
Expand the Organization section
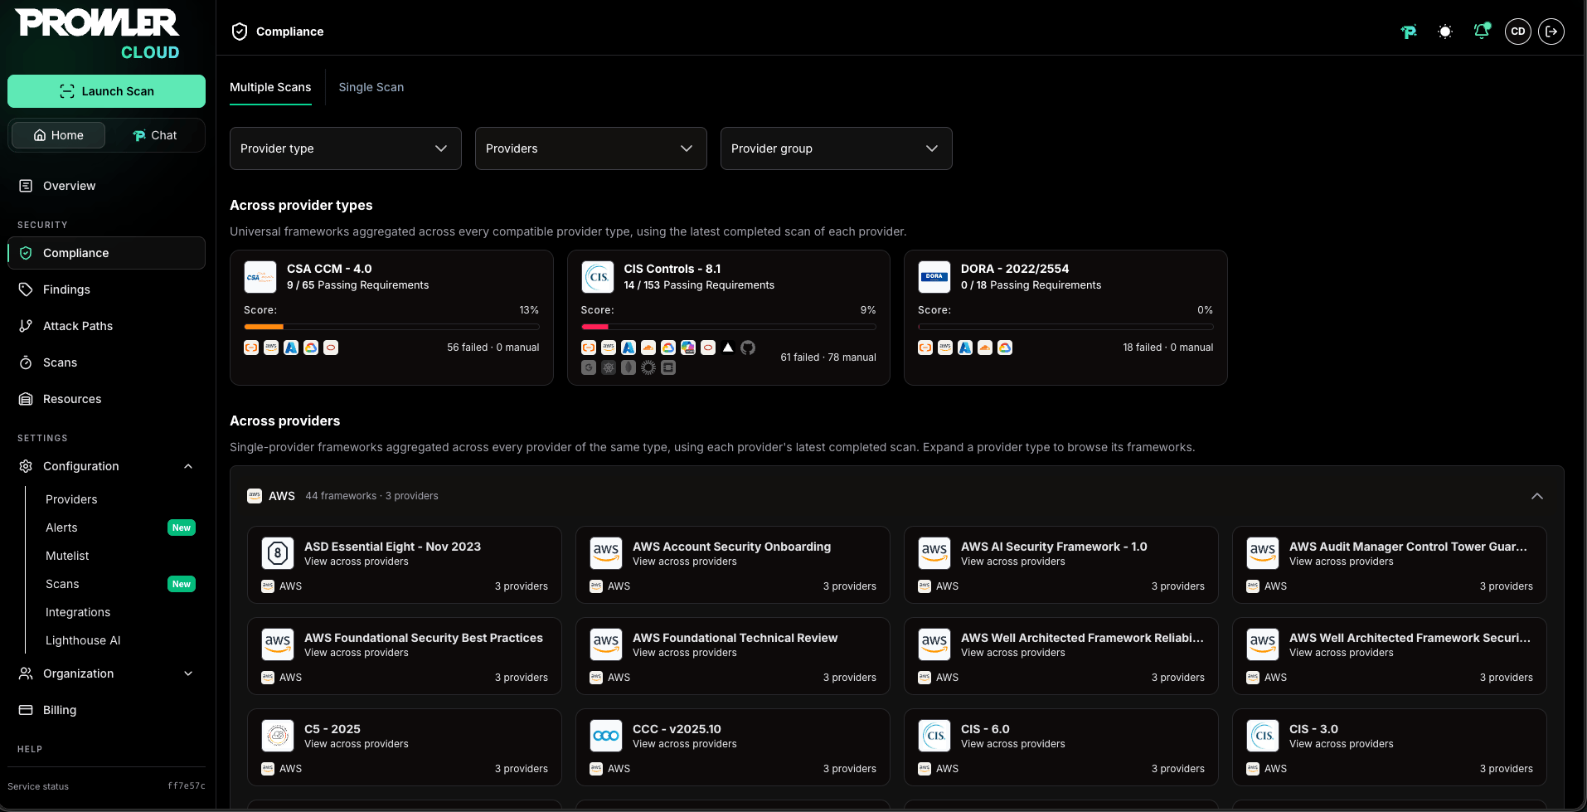pyautogui.click(x=106, y=673)
